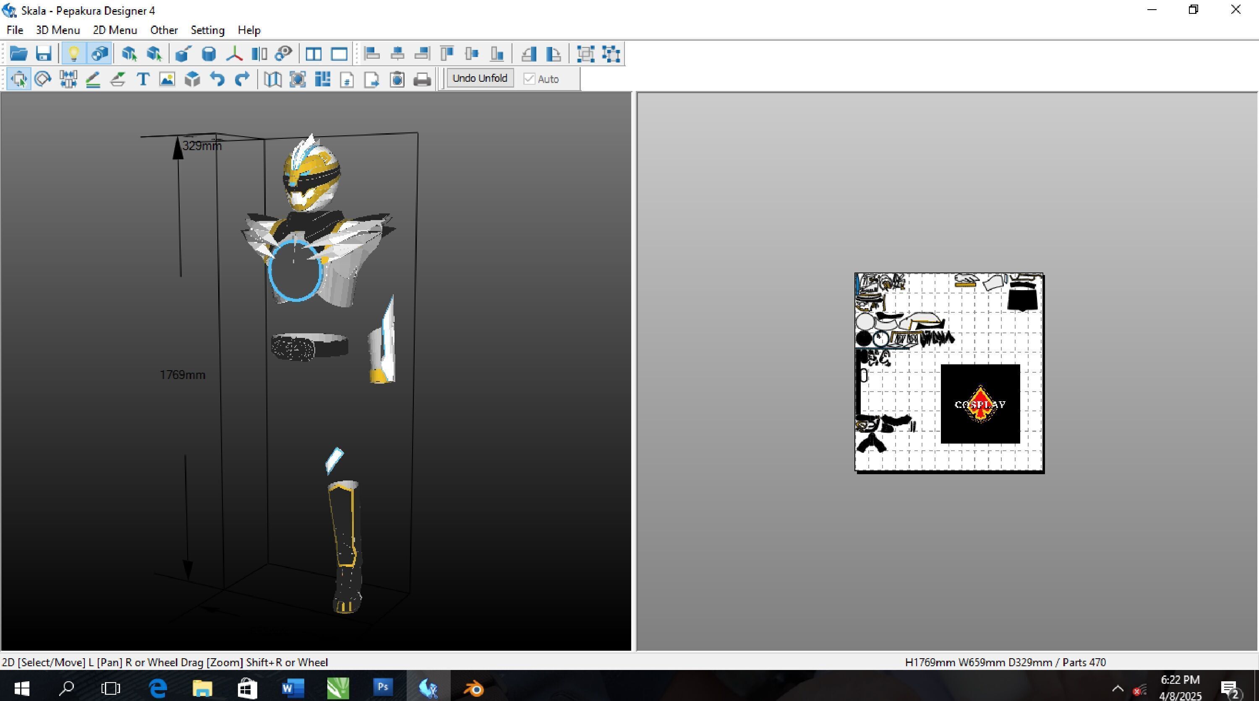Viewport: 1259px width, 701px height.
Task: Click the align horizontal center icon
Action: 397,53
